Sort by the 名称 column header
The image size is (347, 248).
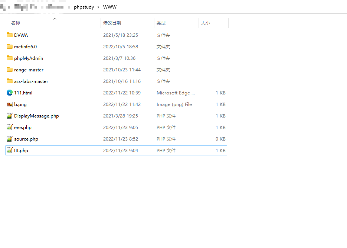(16, 23)
